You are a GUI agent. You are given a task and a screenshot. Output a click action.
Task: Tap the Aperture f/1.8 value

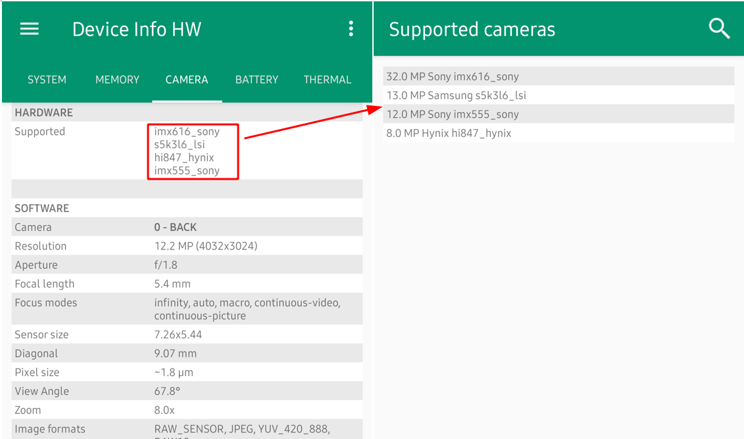[x=166, y=265]
